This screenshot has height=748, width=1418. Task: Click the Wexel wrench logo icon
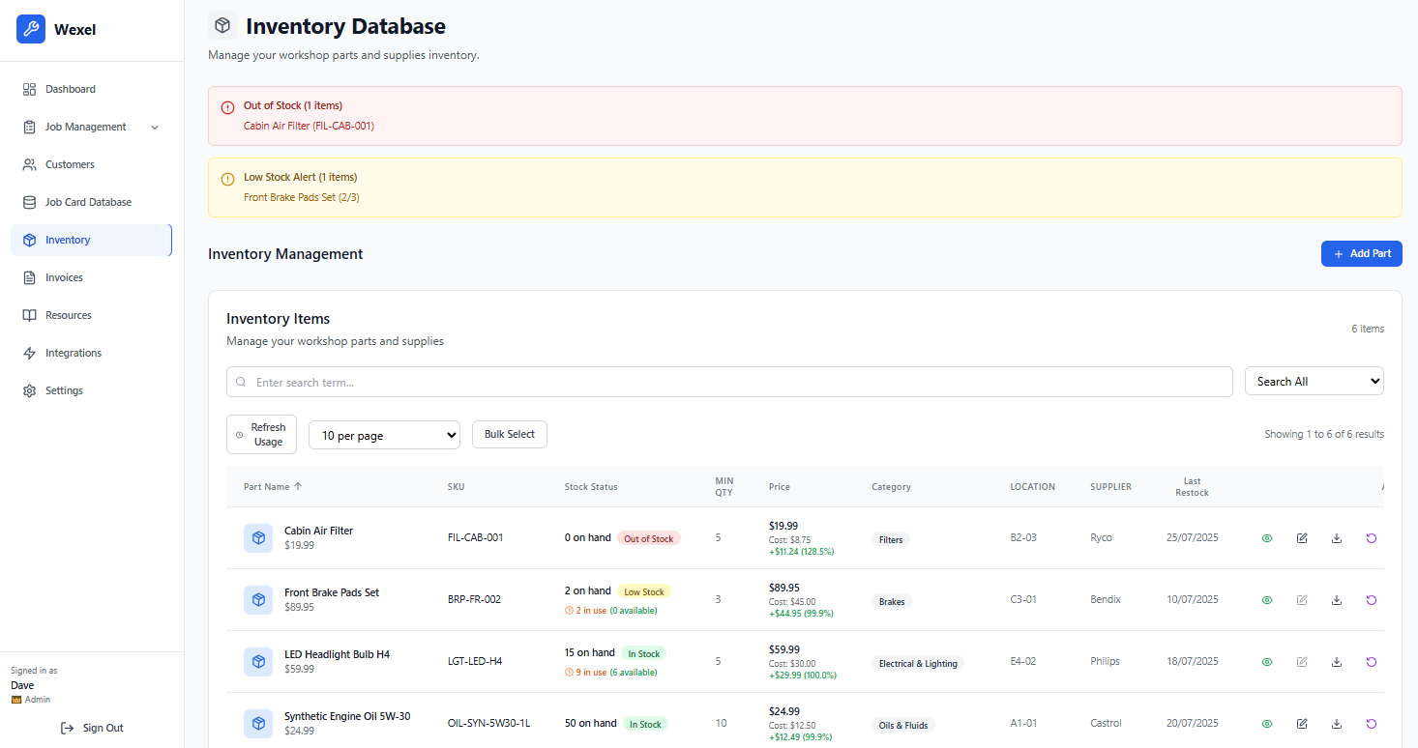point(31,29)
